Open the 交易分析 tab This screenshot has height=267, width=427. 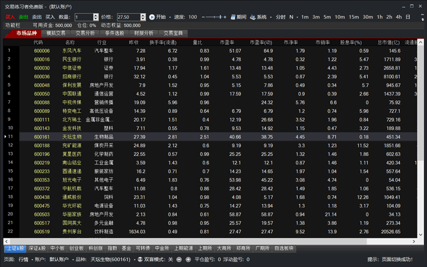[x=85, y=33]
